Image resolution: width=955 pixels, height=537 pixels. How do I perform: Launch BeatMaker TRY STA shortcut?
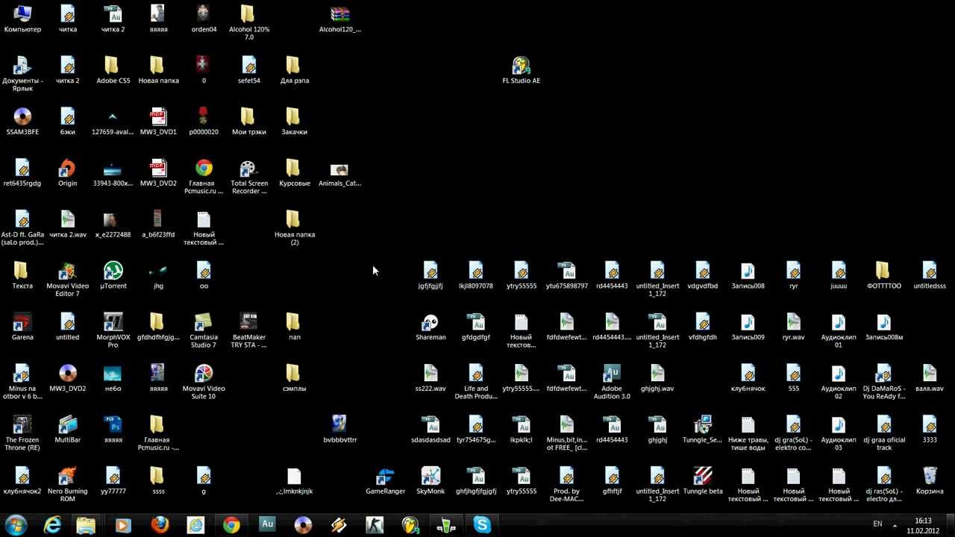coord(248,331)
